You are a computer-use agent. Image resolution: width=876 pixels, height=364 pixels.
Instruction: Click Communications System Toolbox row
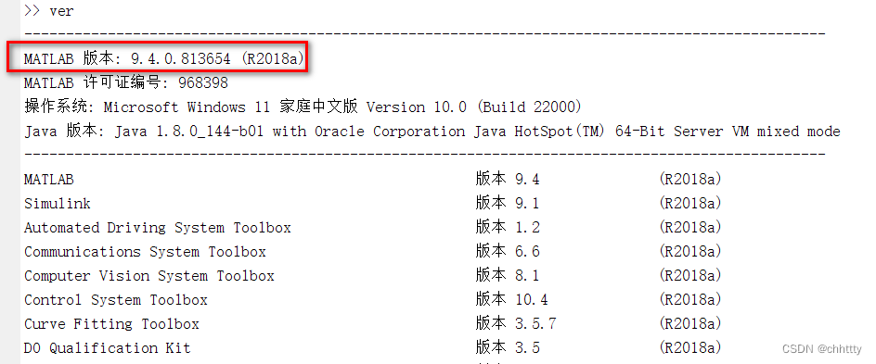coord(373,251)
